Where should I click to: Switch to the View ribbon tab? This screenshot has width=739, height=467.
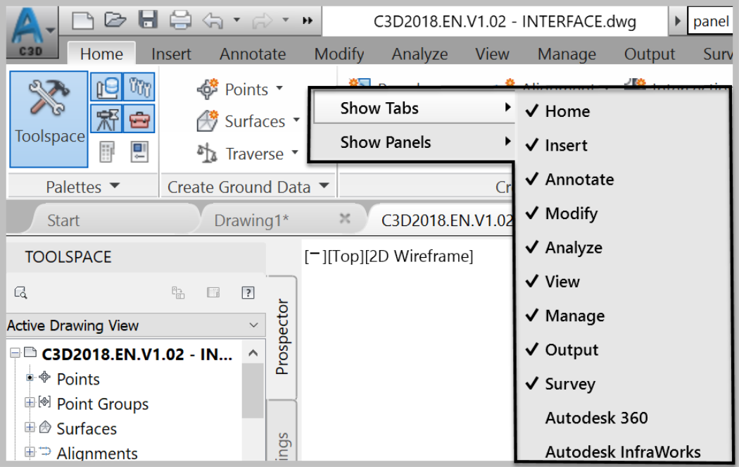point(492,54)
